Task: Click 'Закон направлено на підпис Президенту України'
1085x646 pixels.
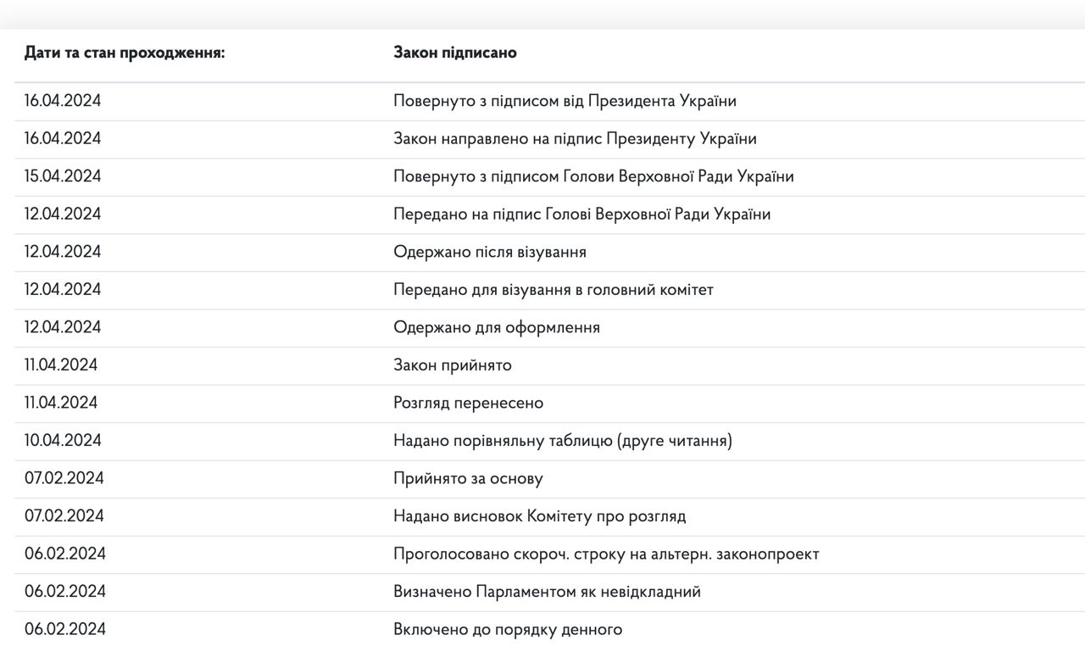Action: (575, 139)
